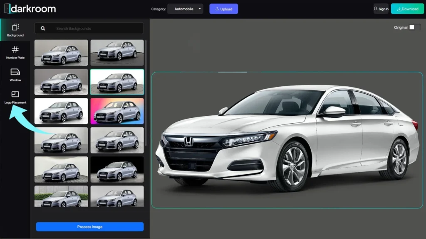Select the black background thumbnail

click(x=117, y=169)
